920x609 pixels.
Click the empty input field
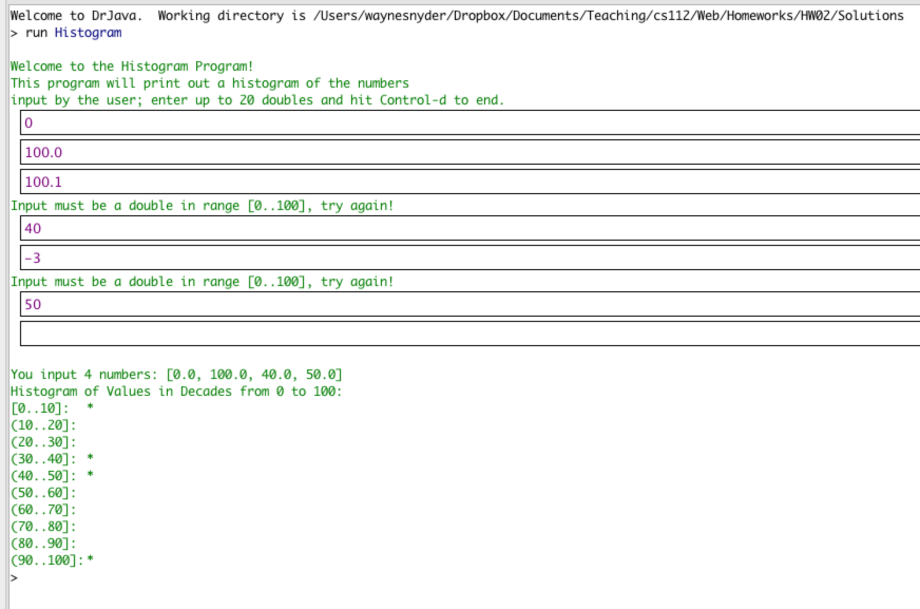pyautogui.click(x=469, y=334)
